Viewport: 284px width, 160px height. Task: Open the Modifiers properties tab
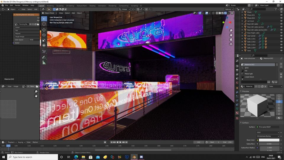237,92
